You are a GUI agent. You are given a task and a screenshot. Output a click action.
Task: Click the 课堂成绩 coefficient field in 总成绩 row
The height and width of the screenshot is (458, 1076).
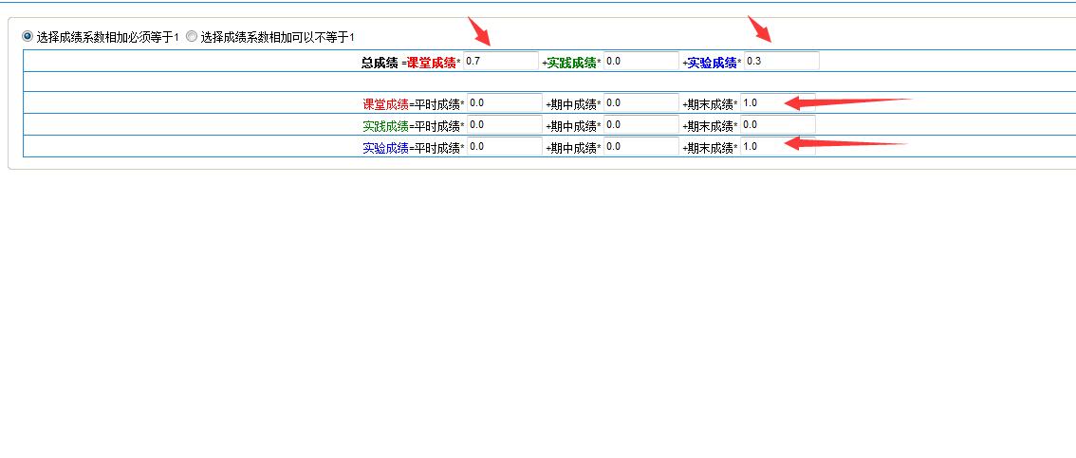coord(501,61)
